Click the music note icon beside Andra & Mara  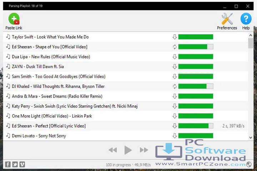click(x=8, y=96)
